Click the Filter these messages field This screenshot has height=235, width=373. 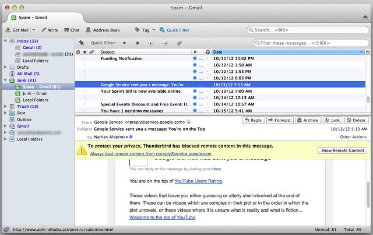click(311, 43)
